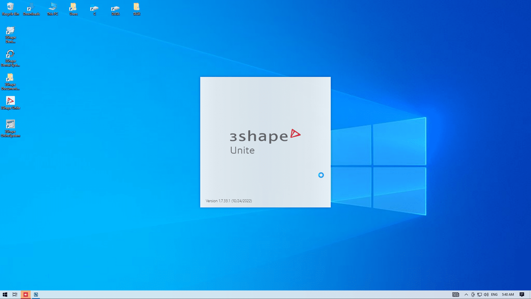Open the notification Action Center
Viewport: 531px width, 299px height.
coord(522,295)
